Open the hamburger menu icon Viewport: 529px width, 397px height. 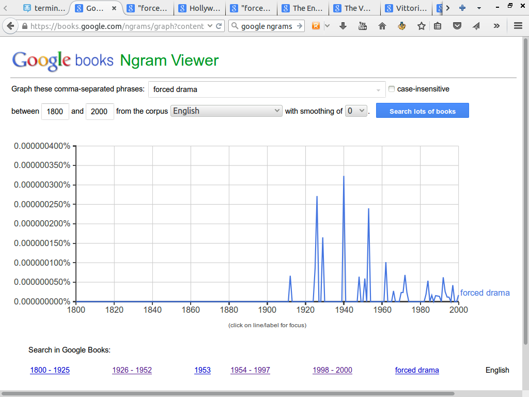coord(518,26)
